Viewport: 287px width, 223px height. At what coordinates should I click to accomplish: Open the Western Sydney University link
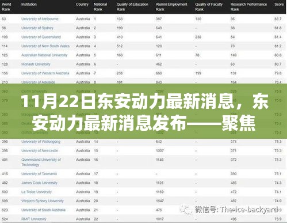[x=43, y=201]
